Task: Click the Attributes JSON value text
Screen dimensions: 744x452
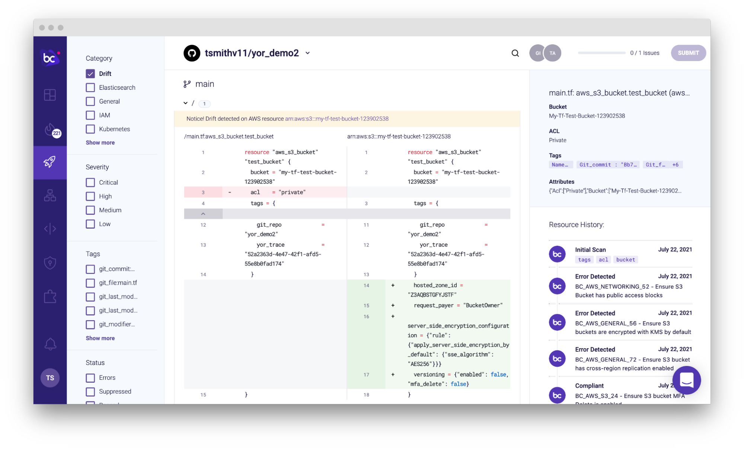Action: coord(615,191)
